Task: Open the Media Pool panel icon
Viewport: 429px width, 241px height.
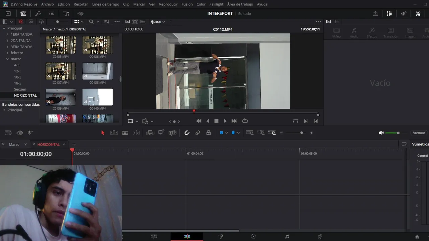Action: (x=23, y=13)
